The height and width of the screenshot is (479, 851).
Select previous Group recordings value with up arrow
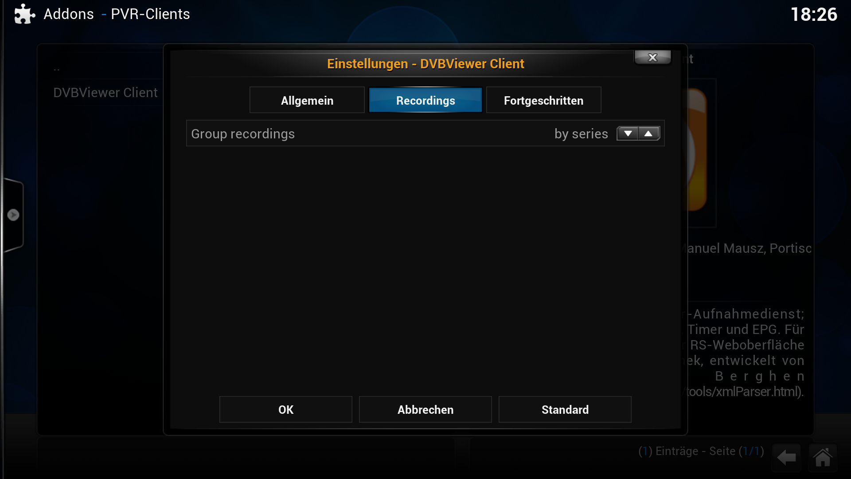click(x=649, y=133)
